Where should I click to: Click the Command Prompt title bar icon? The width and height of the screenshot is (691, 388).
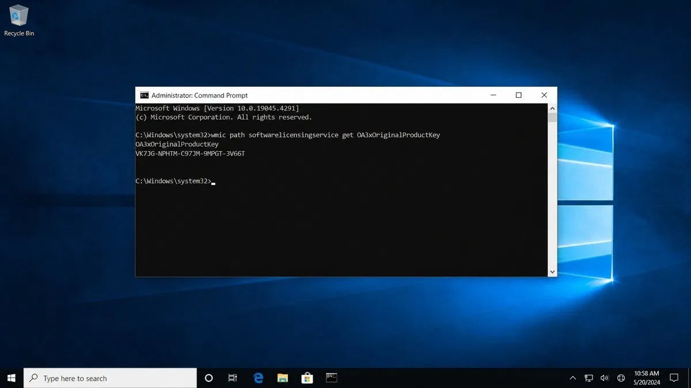pos(145,95)
